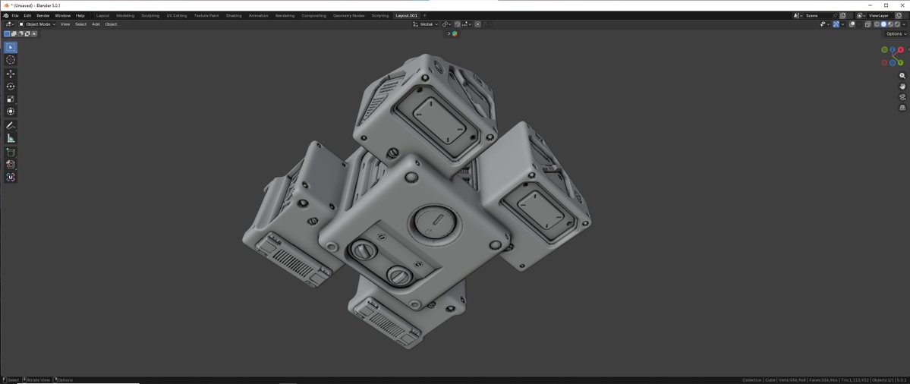910x384 pixels.
Task: Toggle snapping magnet button
Action: point(458,24)
